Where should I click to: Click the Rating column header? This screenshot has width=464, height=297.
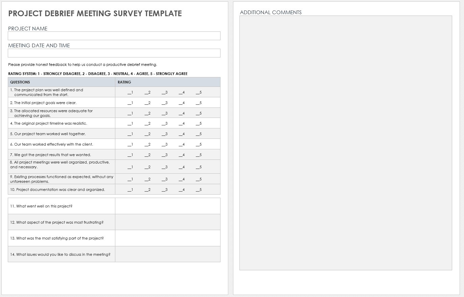(x=124, y=82)
